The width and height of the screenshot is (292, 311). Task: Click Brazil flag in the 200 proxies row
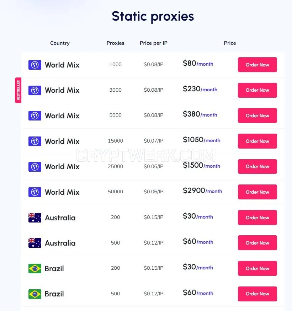click(35, 268)
